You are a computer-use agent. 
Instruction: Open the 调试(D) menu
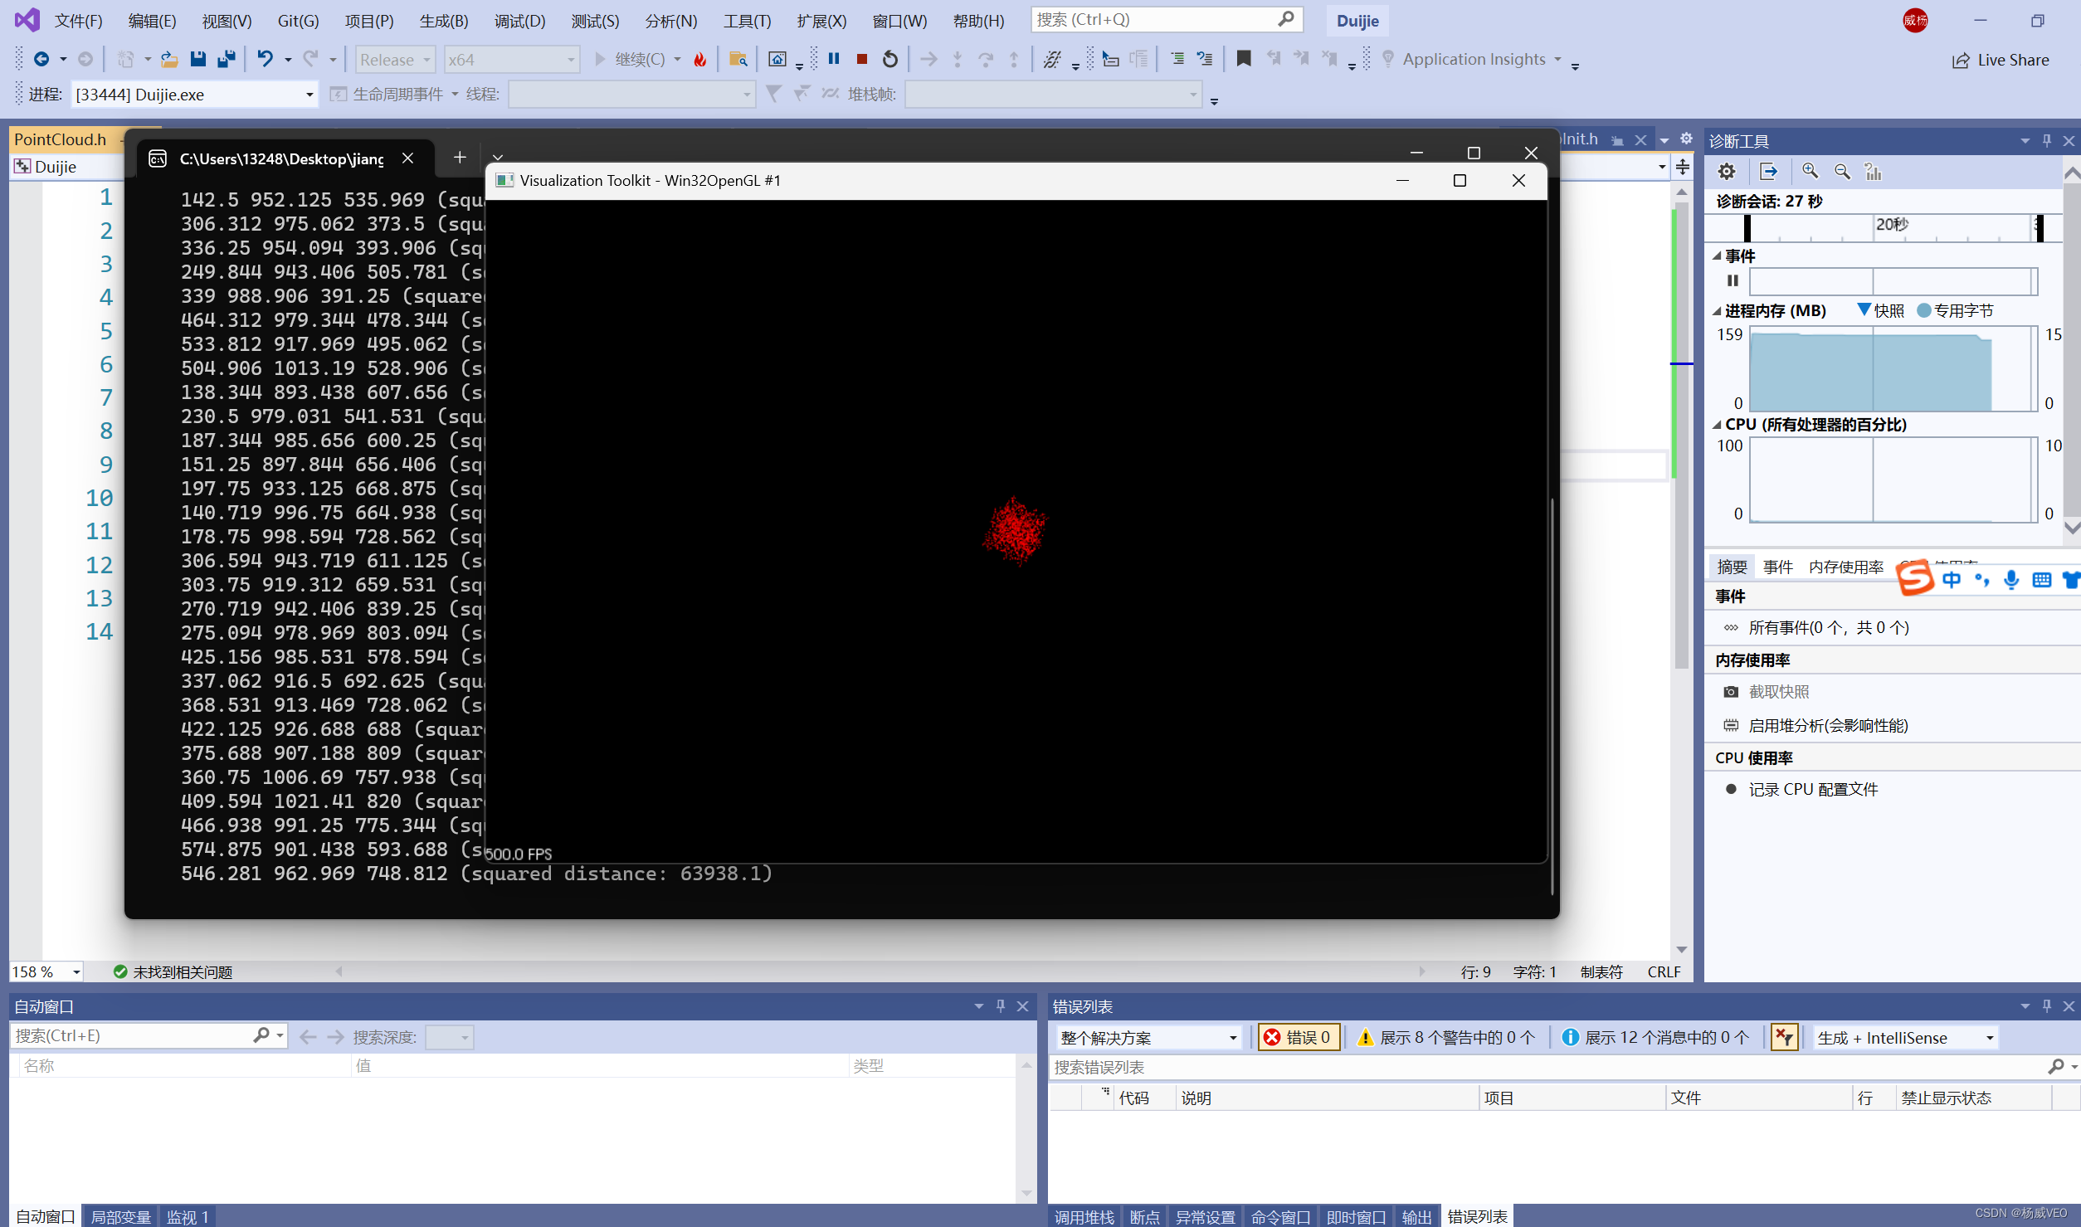519,21
